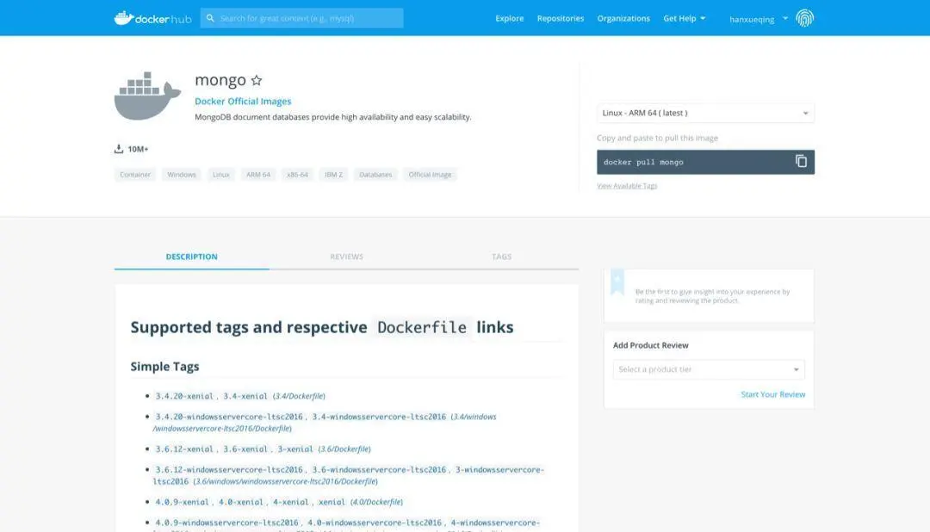Click the Databases tag chip
This screenshot has height=532, width=930.
tap(375, 175)
